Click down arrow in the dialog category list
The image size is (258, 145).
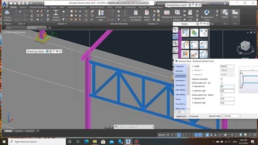[188, 109]
